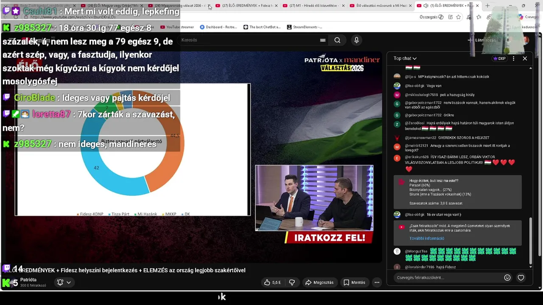The image size is (543, 305).
Task: Open the További információ link in chat
Action: click(427, 238)
